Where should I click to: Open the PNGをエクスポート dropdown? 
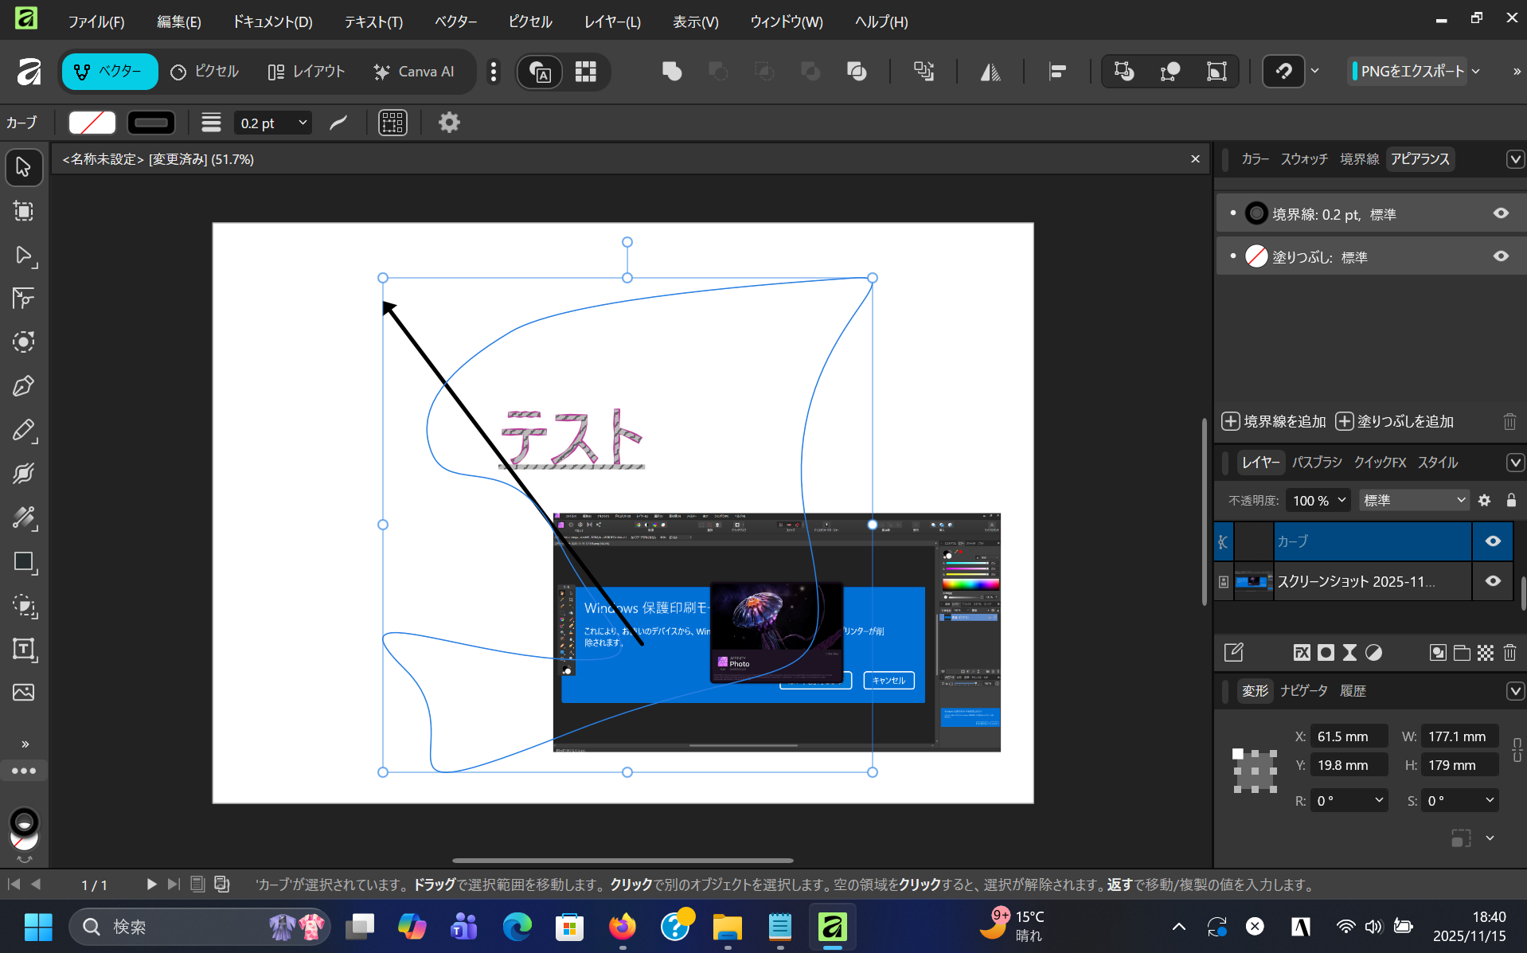(x=1477, y=71)
